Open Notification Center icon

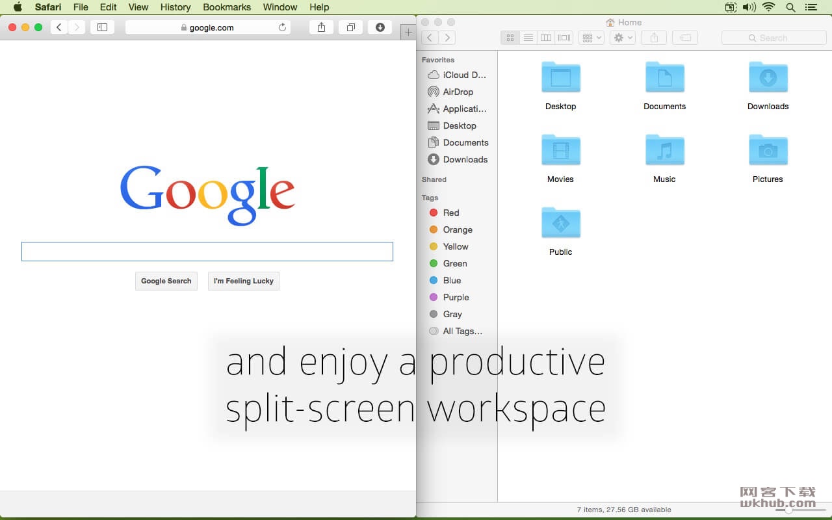pyautogui.click(x=811, y=7)
